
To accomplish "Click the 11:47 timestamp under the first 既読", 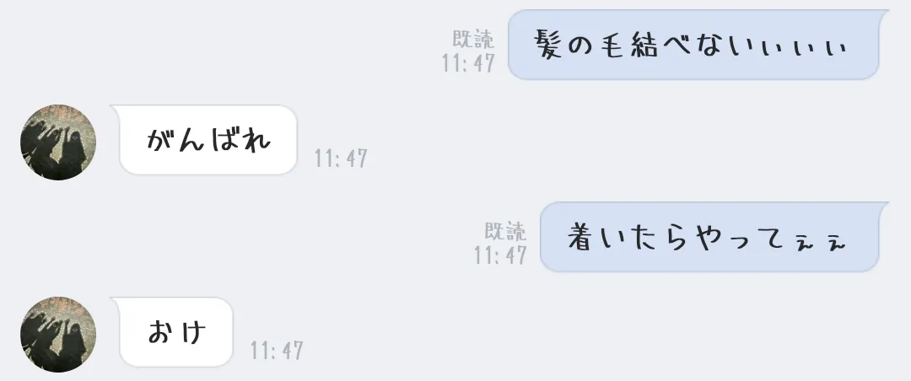I will [x=468, y=62].
